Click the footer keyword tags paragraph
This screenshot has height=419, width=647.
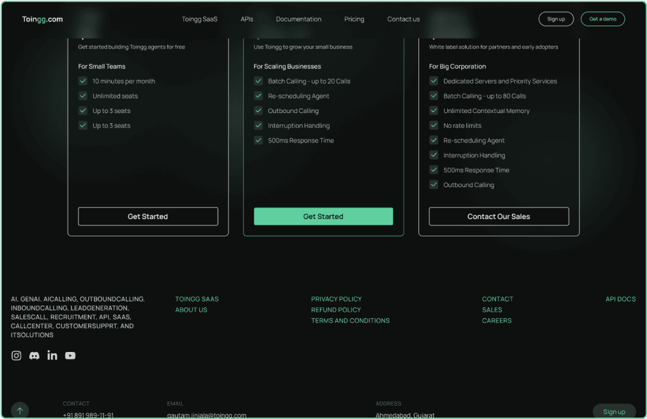(x=78, y=317)
